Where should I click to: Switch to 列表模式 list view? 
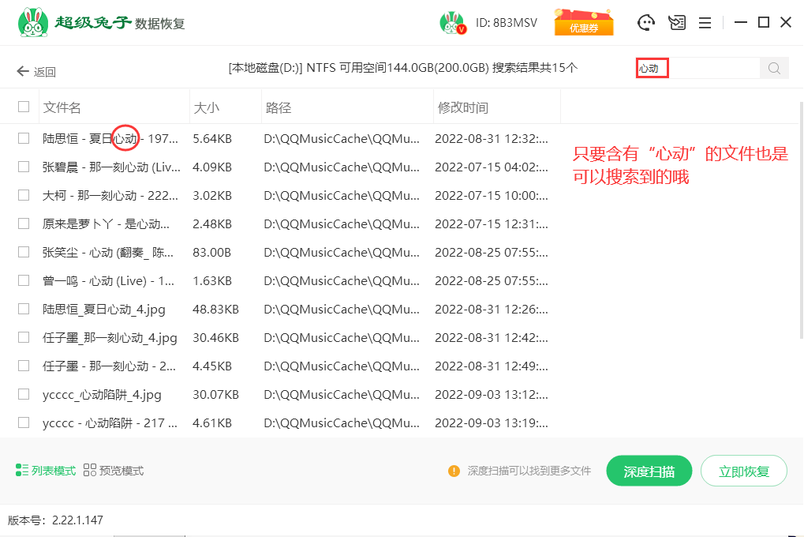[x=46, y=471]
